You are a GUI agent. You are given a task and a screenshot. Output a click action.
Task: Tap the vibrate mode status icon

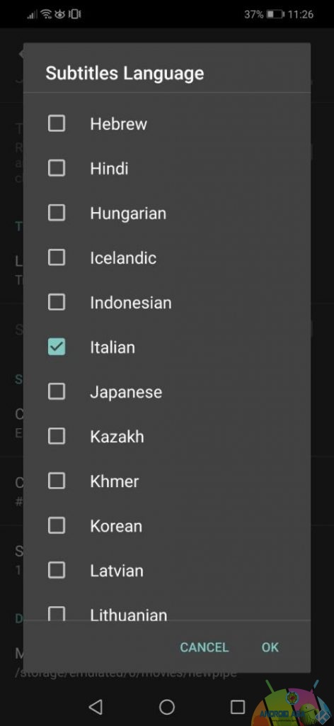point(74,14)
